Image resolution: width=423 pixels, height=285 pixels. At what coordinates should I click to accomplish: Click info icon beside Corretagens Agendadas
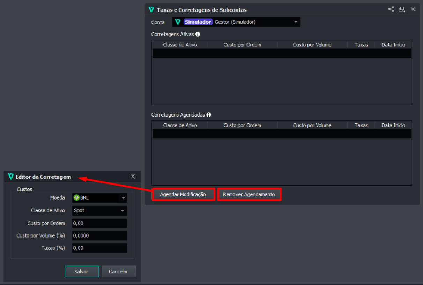pyautogui.click(x=209, y=114)
